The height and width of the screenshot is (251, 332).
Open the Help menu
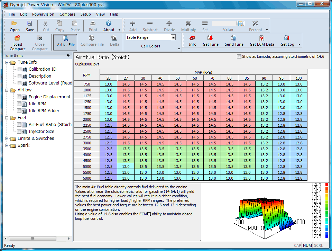[x=114, y=14]
